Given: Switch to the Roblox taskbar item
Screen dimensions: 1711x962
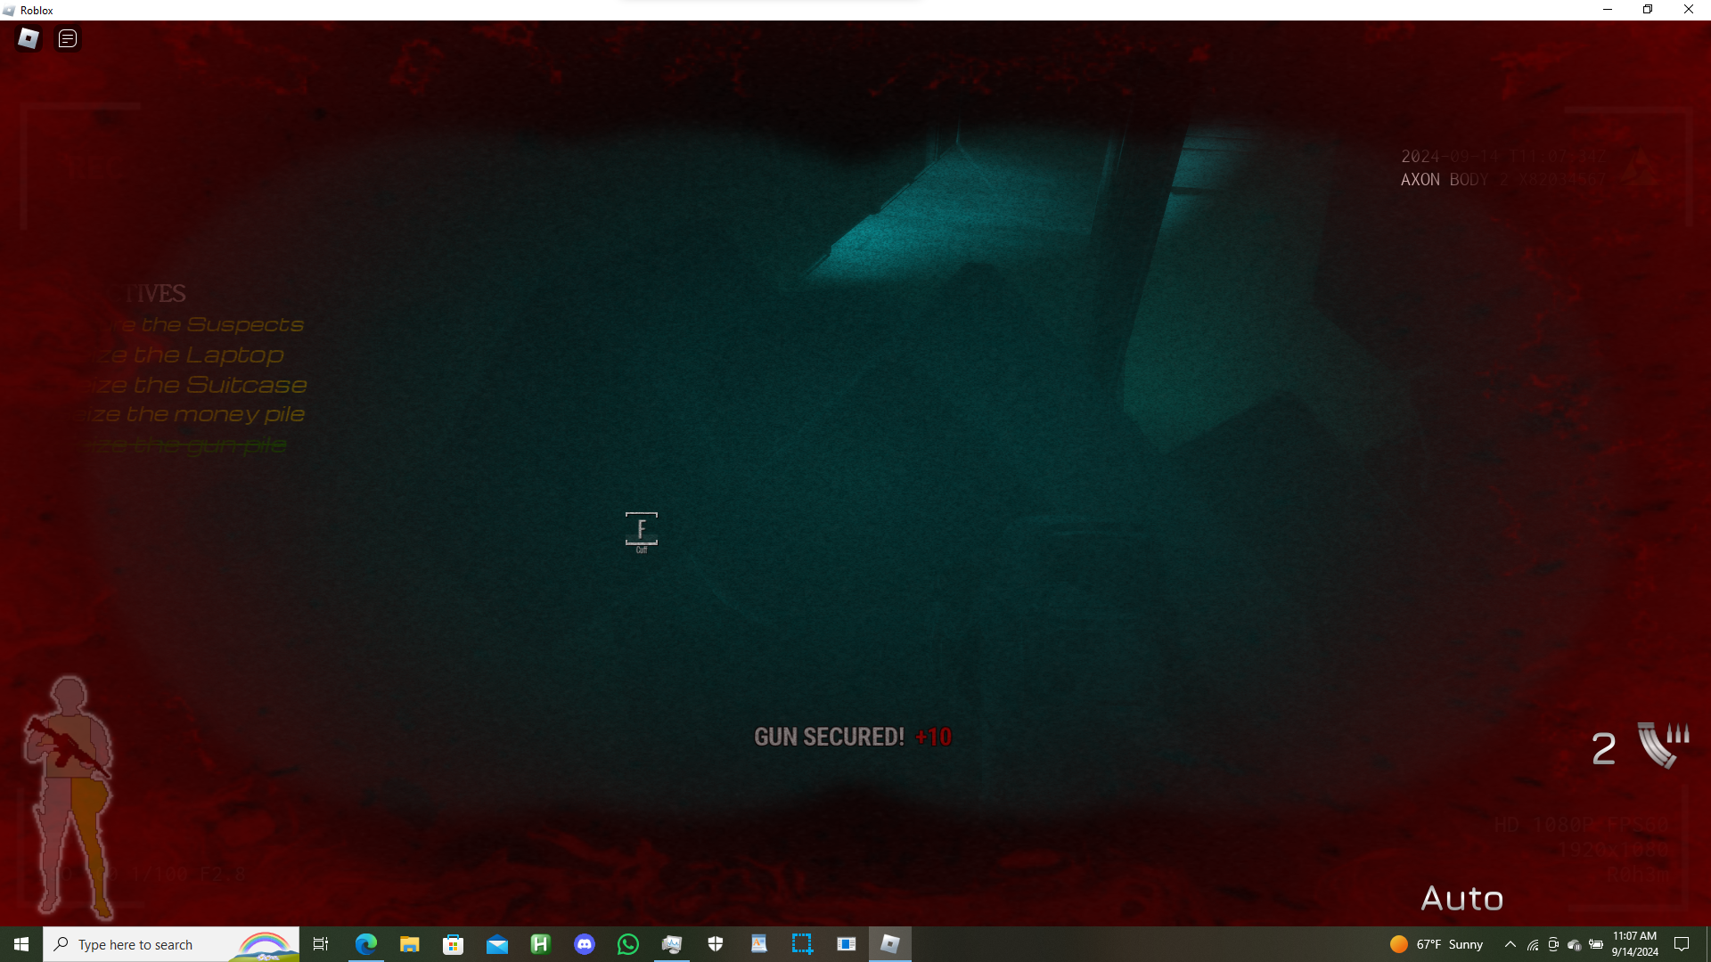Looking at the screenshot, I should [889, 944].
